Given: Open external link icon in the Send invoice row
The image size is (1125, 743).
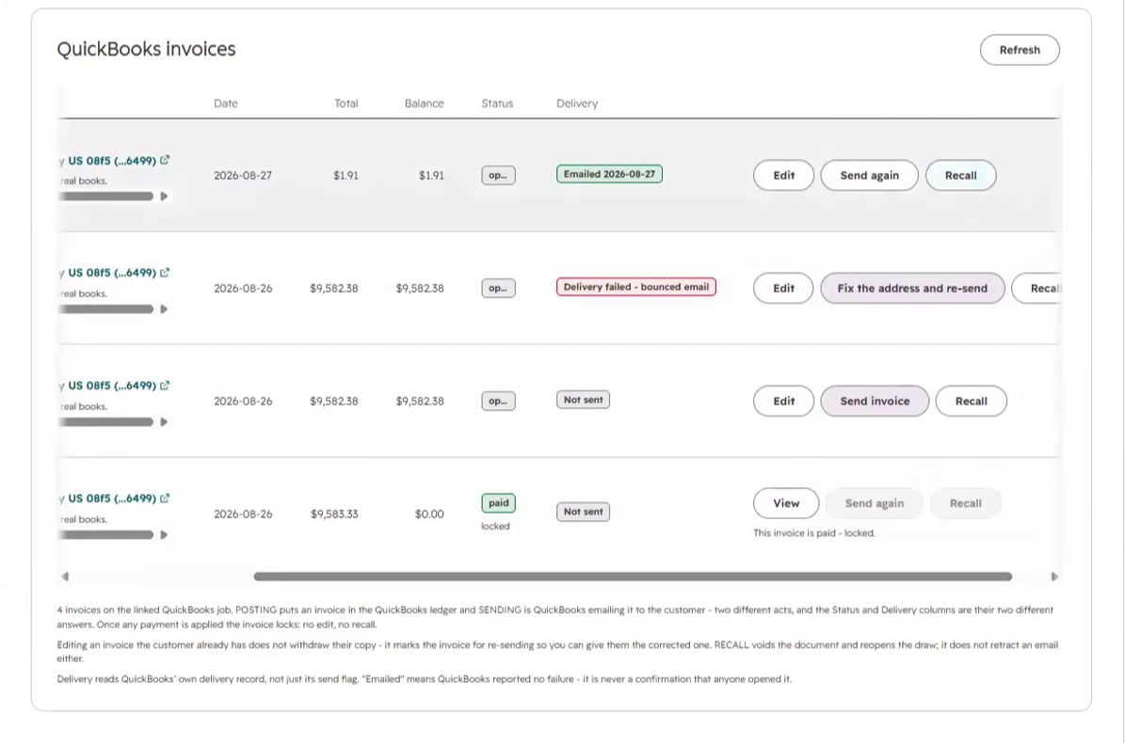Looking at the screenshot, I should [165, 385].
